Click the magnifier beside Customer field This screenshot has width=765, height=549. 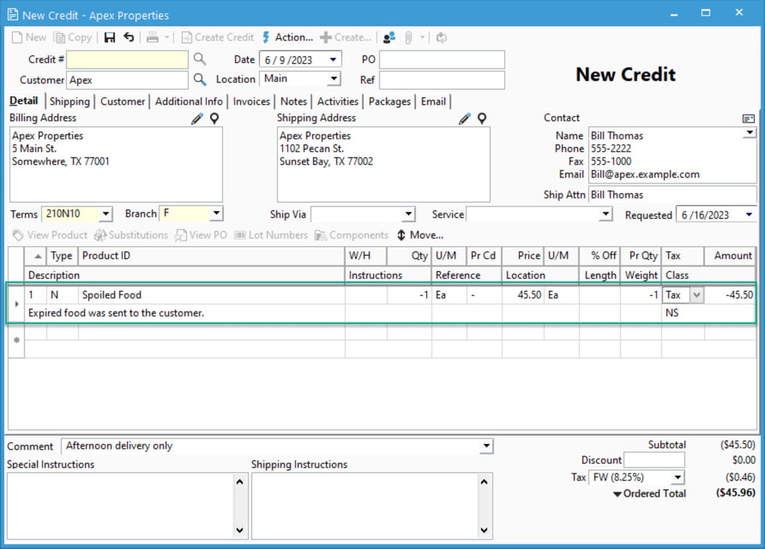pyautogui.click(x=200, y=79)
